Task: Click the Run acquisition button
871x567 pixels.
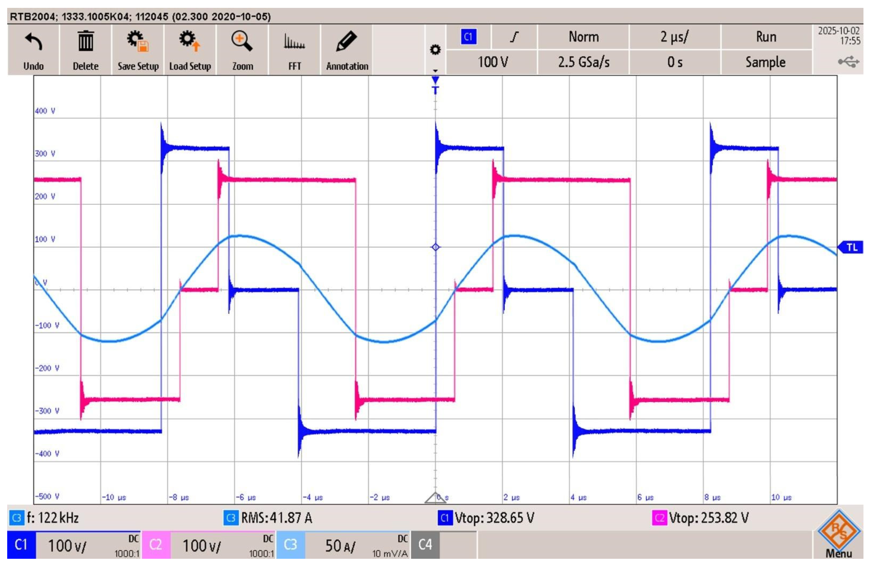Action: click(x=766, y=37)
